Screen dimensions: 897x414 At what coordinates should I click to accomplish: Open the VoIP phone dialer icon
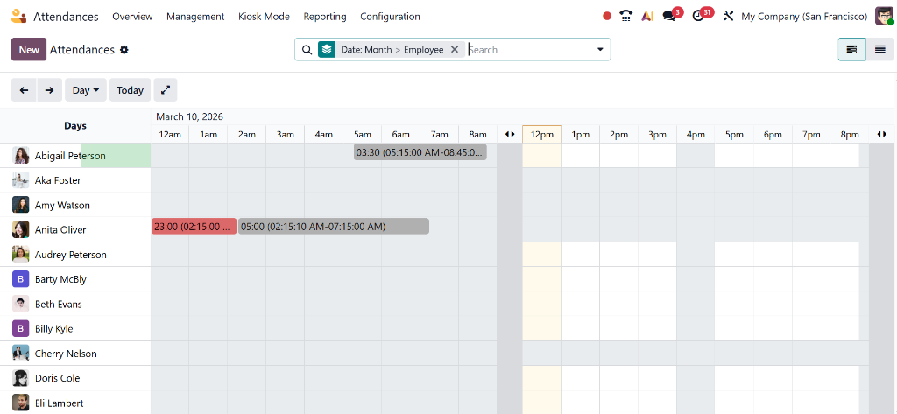point(625,16)
